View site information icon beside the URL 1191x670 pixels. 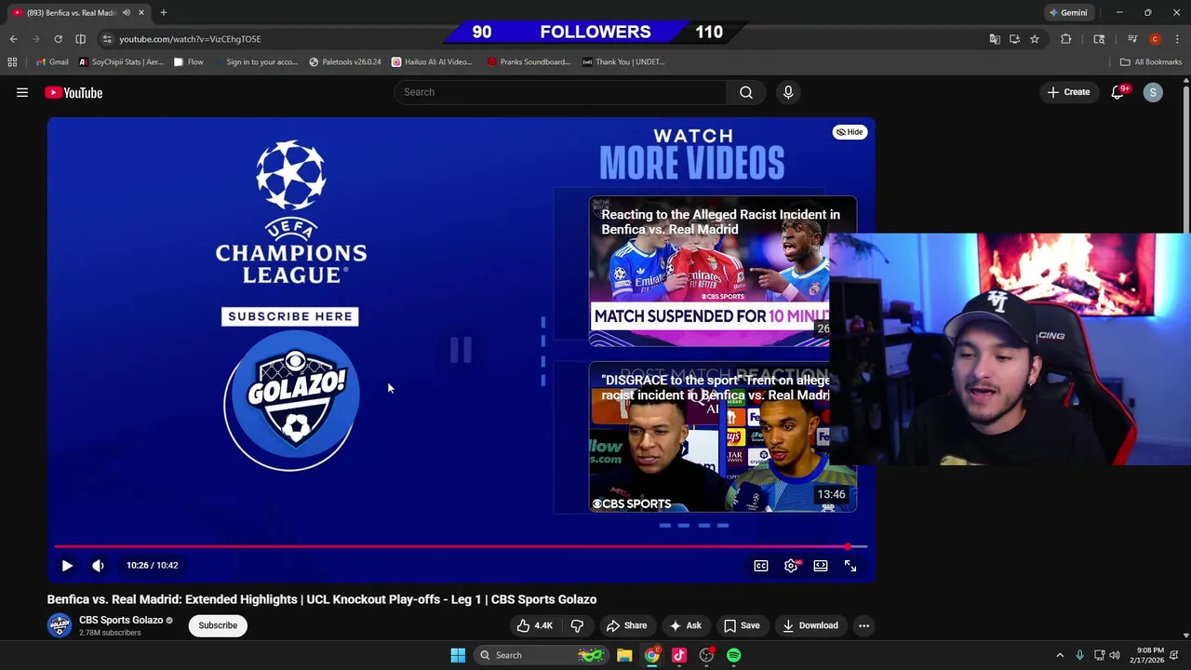[x=107, y=39]
